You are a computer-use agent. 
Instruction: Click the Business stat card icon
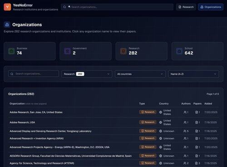pos(11,51)
